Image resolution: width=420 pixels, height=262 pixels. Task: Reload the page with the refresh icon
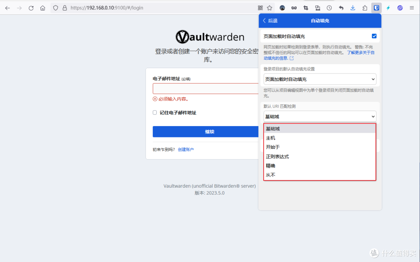tap(31, 7)
